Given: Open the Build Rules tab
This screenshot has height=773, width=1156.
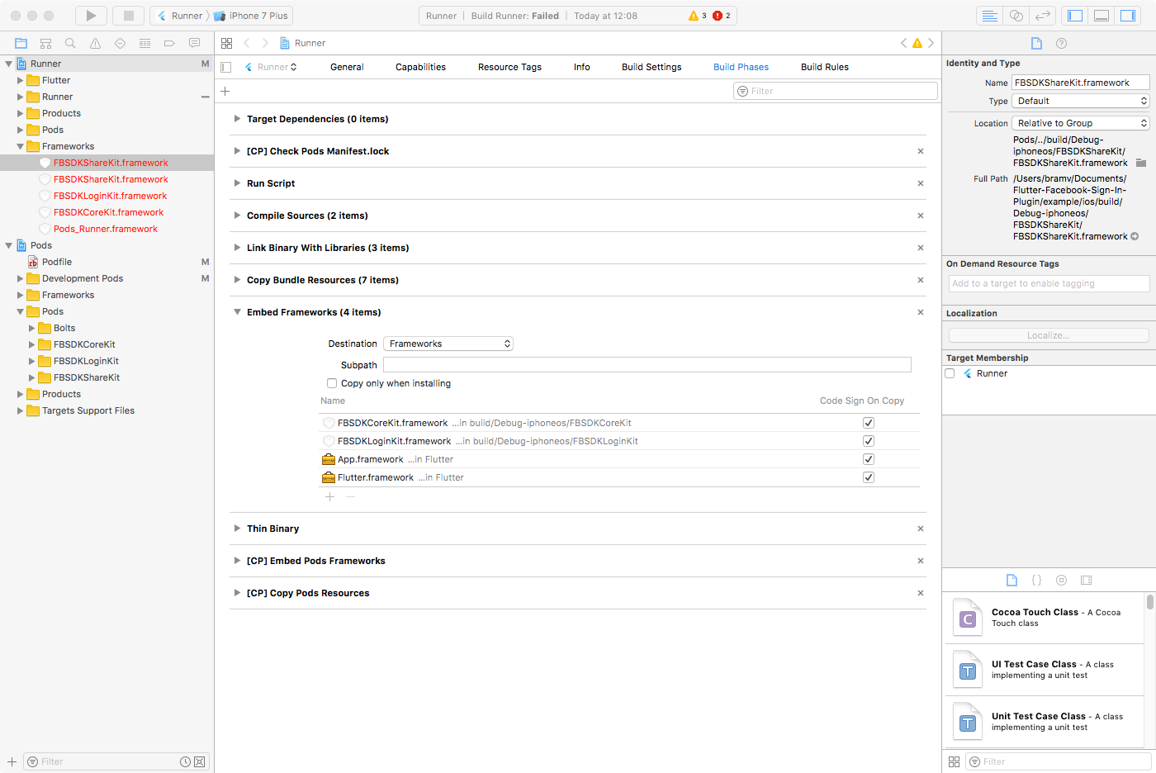Looking at the screenshot, I should [825, 67].
